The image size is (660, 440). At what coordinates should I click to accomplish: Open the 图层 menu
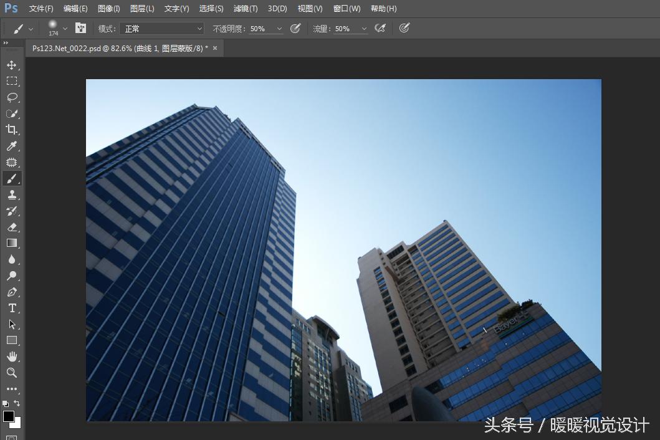[141, 8]
